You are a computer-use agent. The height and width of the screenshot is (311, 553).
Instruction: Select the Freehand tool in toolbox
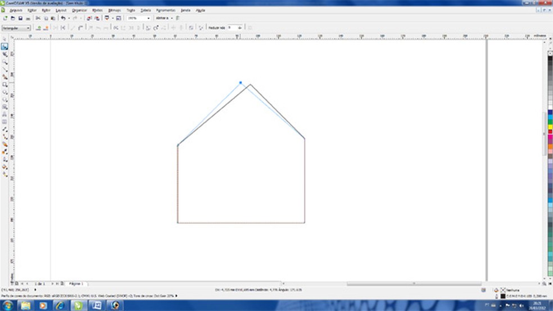click(4, 70)
